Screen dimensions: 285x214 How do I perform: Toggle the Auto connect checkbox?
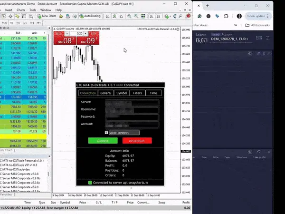coord(106,133)
